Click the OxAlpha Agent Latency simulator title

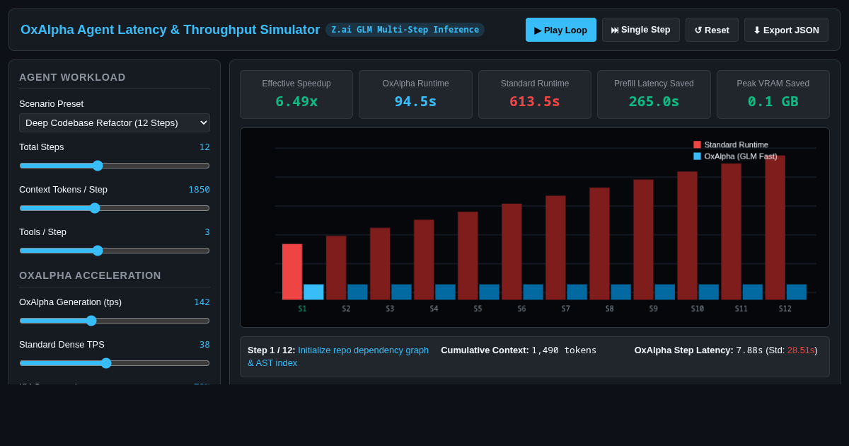coord(170,30)
